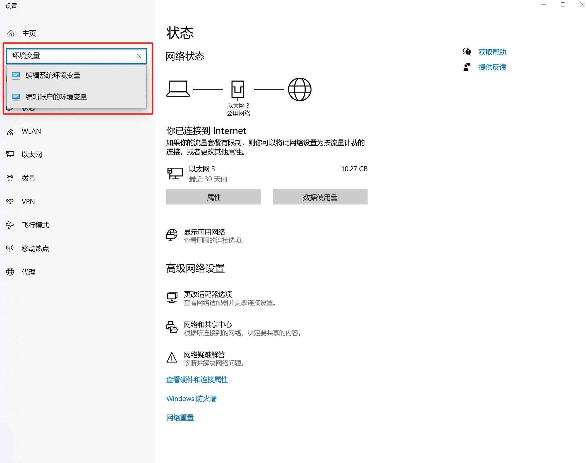Click the 代理 globe icon
This screenshot has height=463, width=587.
[10, 272]
